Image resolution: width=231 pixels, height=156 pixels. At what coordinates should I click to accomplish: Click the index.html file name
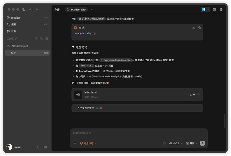[x=90, y=92]
